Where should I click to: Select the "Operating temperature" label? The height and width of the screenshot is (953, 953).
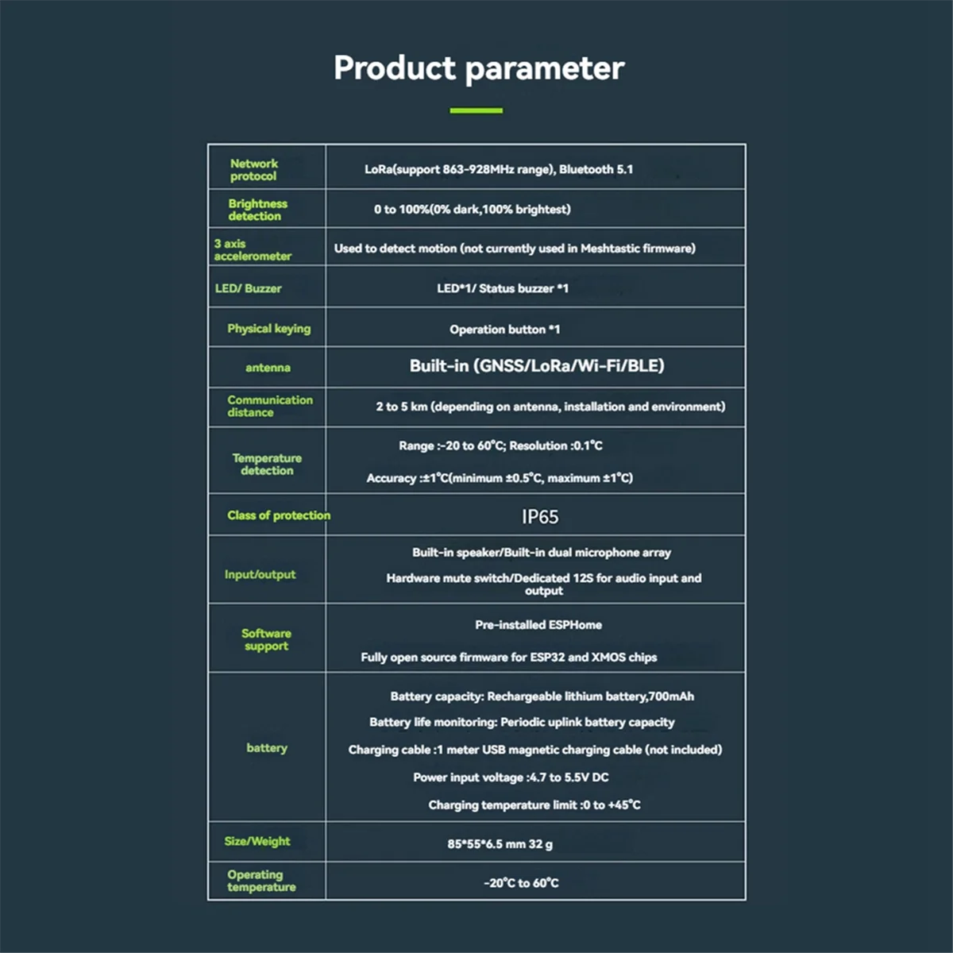261,881
